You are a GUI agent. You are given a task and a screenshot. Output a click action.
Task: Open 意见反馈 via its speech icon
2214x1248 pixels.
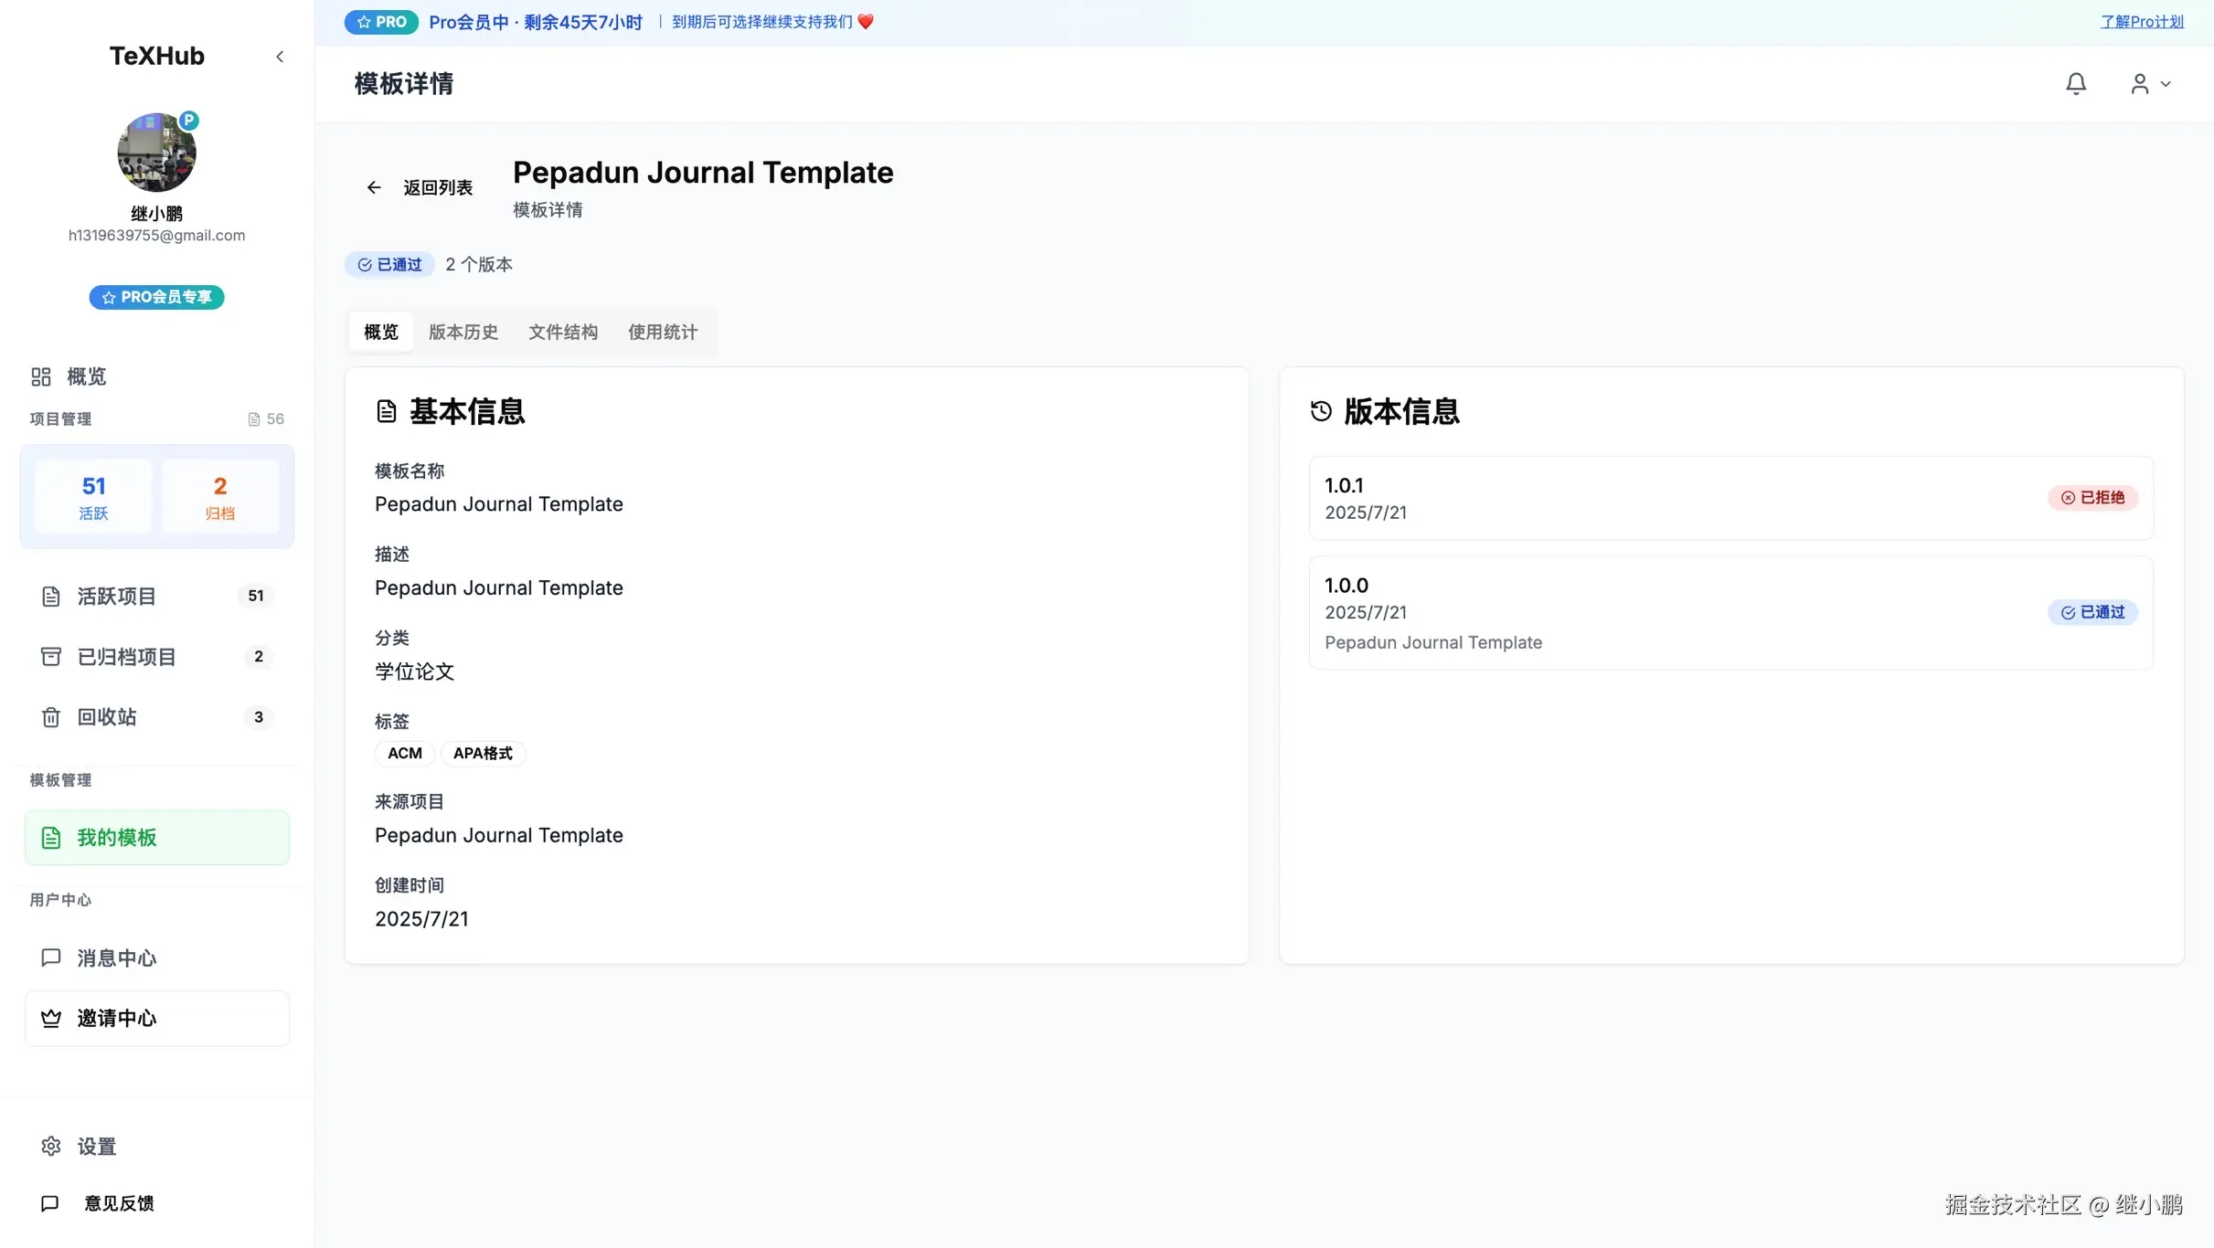click(x=49, y=1202)
